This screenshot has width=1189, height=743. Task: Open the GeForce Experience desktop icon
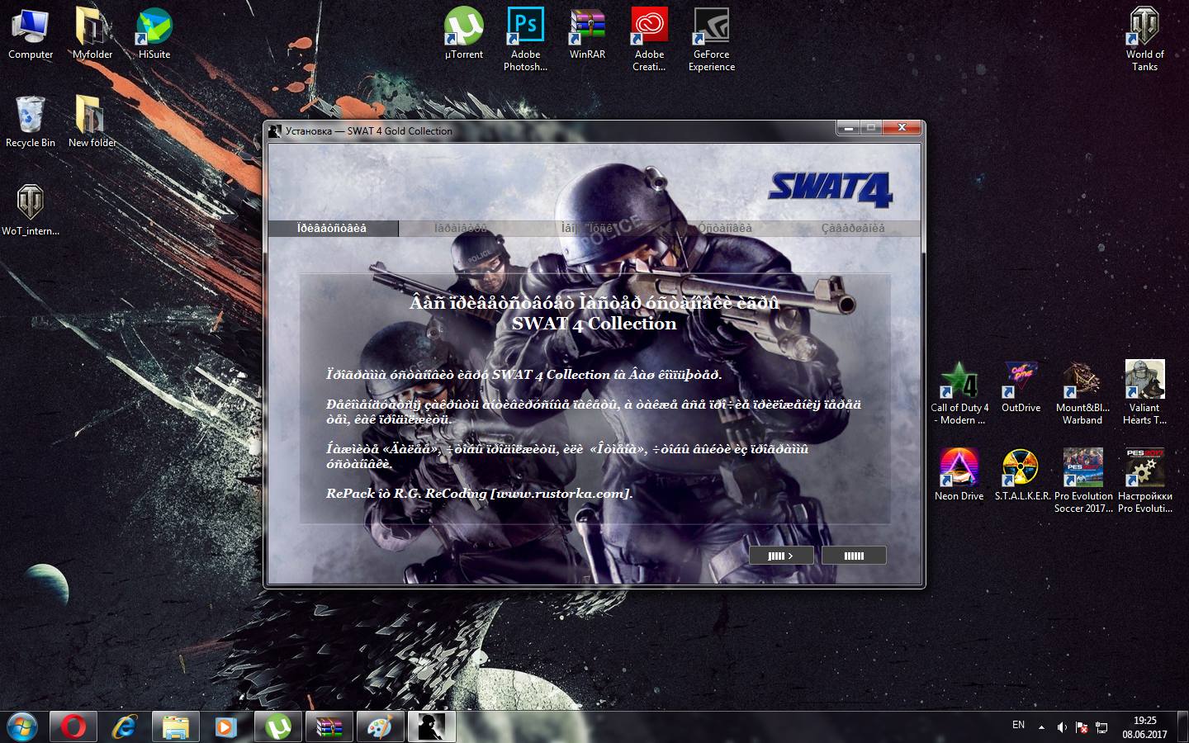click(711, 27)
